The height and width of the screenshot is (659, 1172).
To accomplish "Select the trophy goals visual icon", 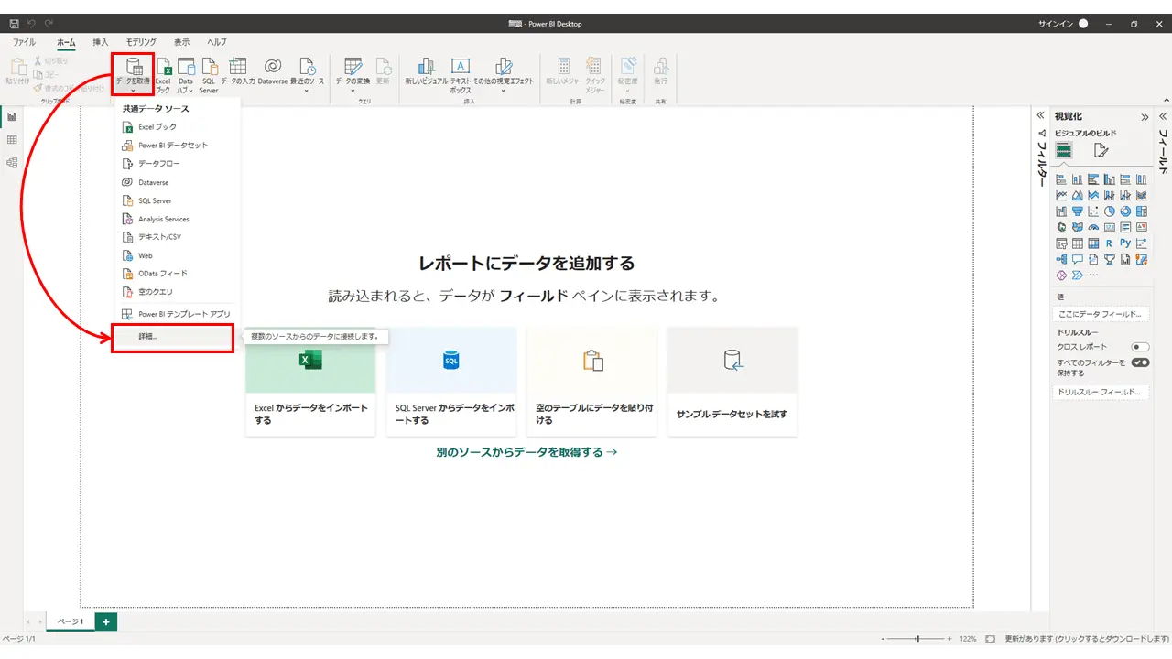I will (1109, 259).
